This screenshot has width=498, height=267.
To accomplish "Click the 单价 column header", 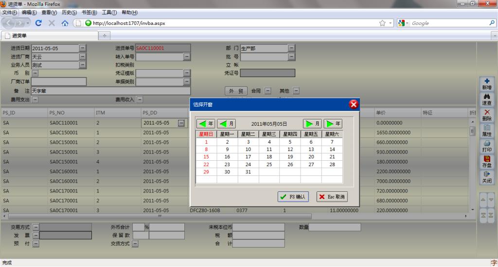I will pos(398,113).
